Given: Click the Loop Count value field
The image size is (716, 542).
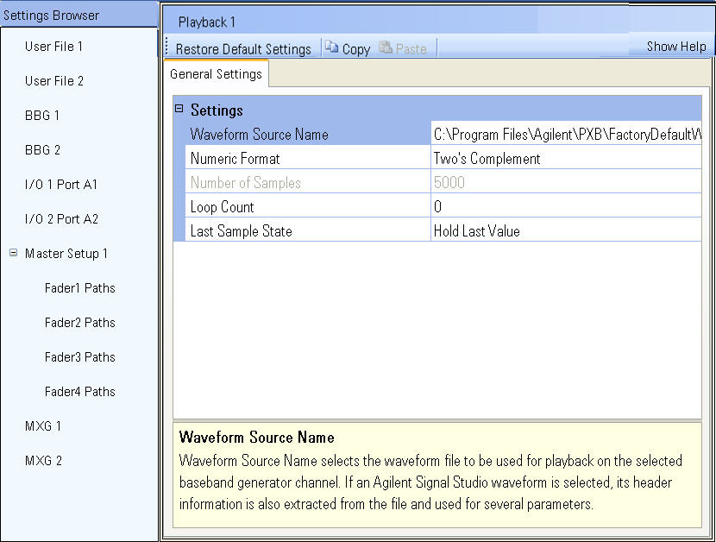Looking at the screenshot, I should point(566,207).
